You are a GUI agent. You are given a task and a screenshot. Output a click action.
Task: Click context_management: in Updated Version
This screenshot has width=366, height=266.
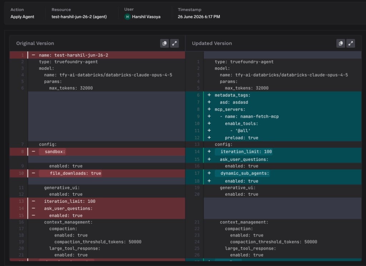(x=244, y=222)
